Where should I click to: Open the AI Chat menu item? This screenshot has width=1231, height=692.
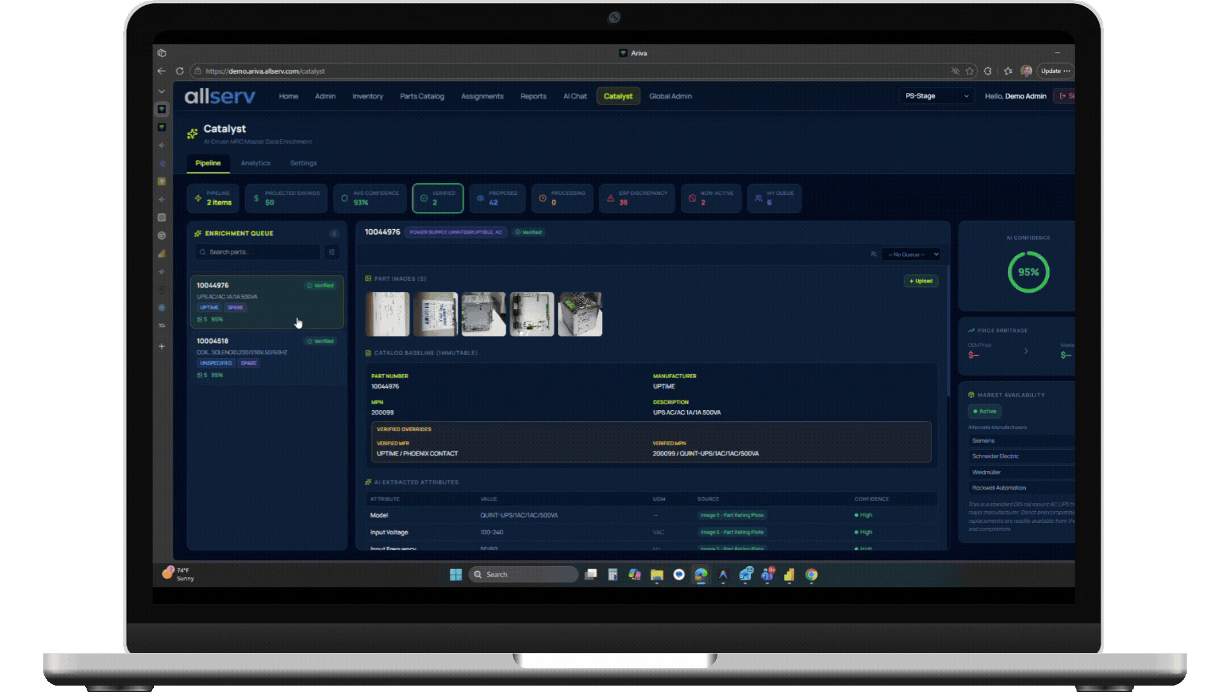coord(574,96)
